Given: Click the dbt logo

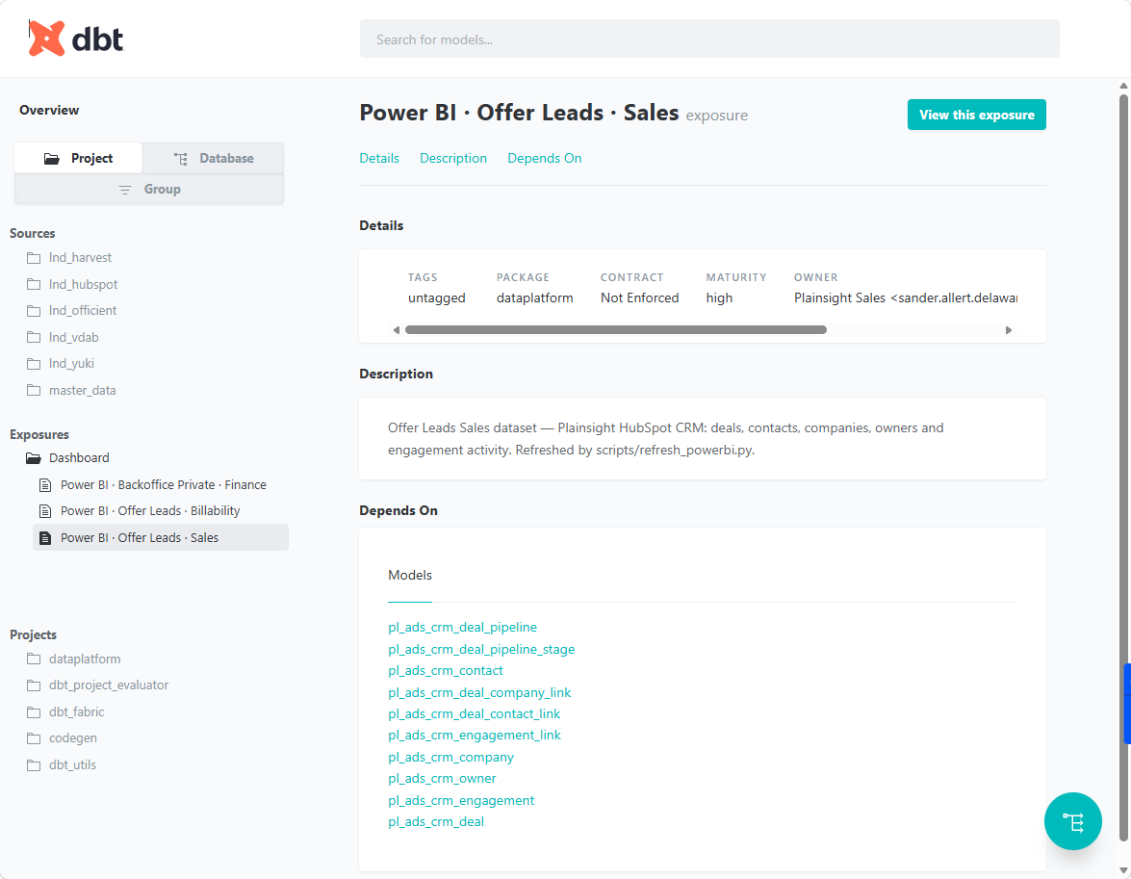Looking at the screenshot, I should [x=76, y=39].
